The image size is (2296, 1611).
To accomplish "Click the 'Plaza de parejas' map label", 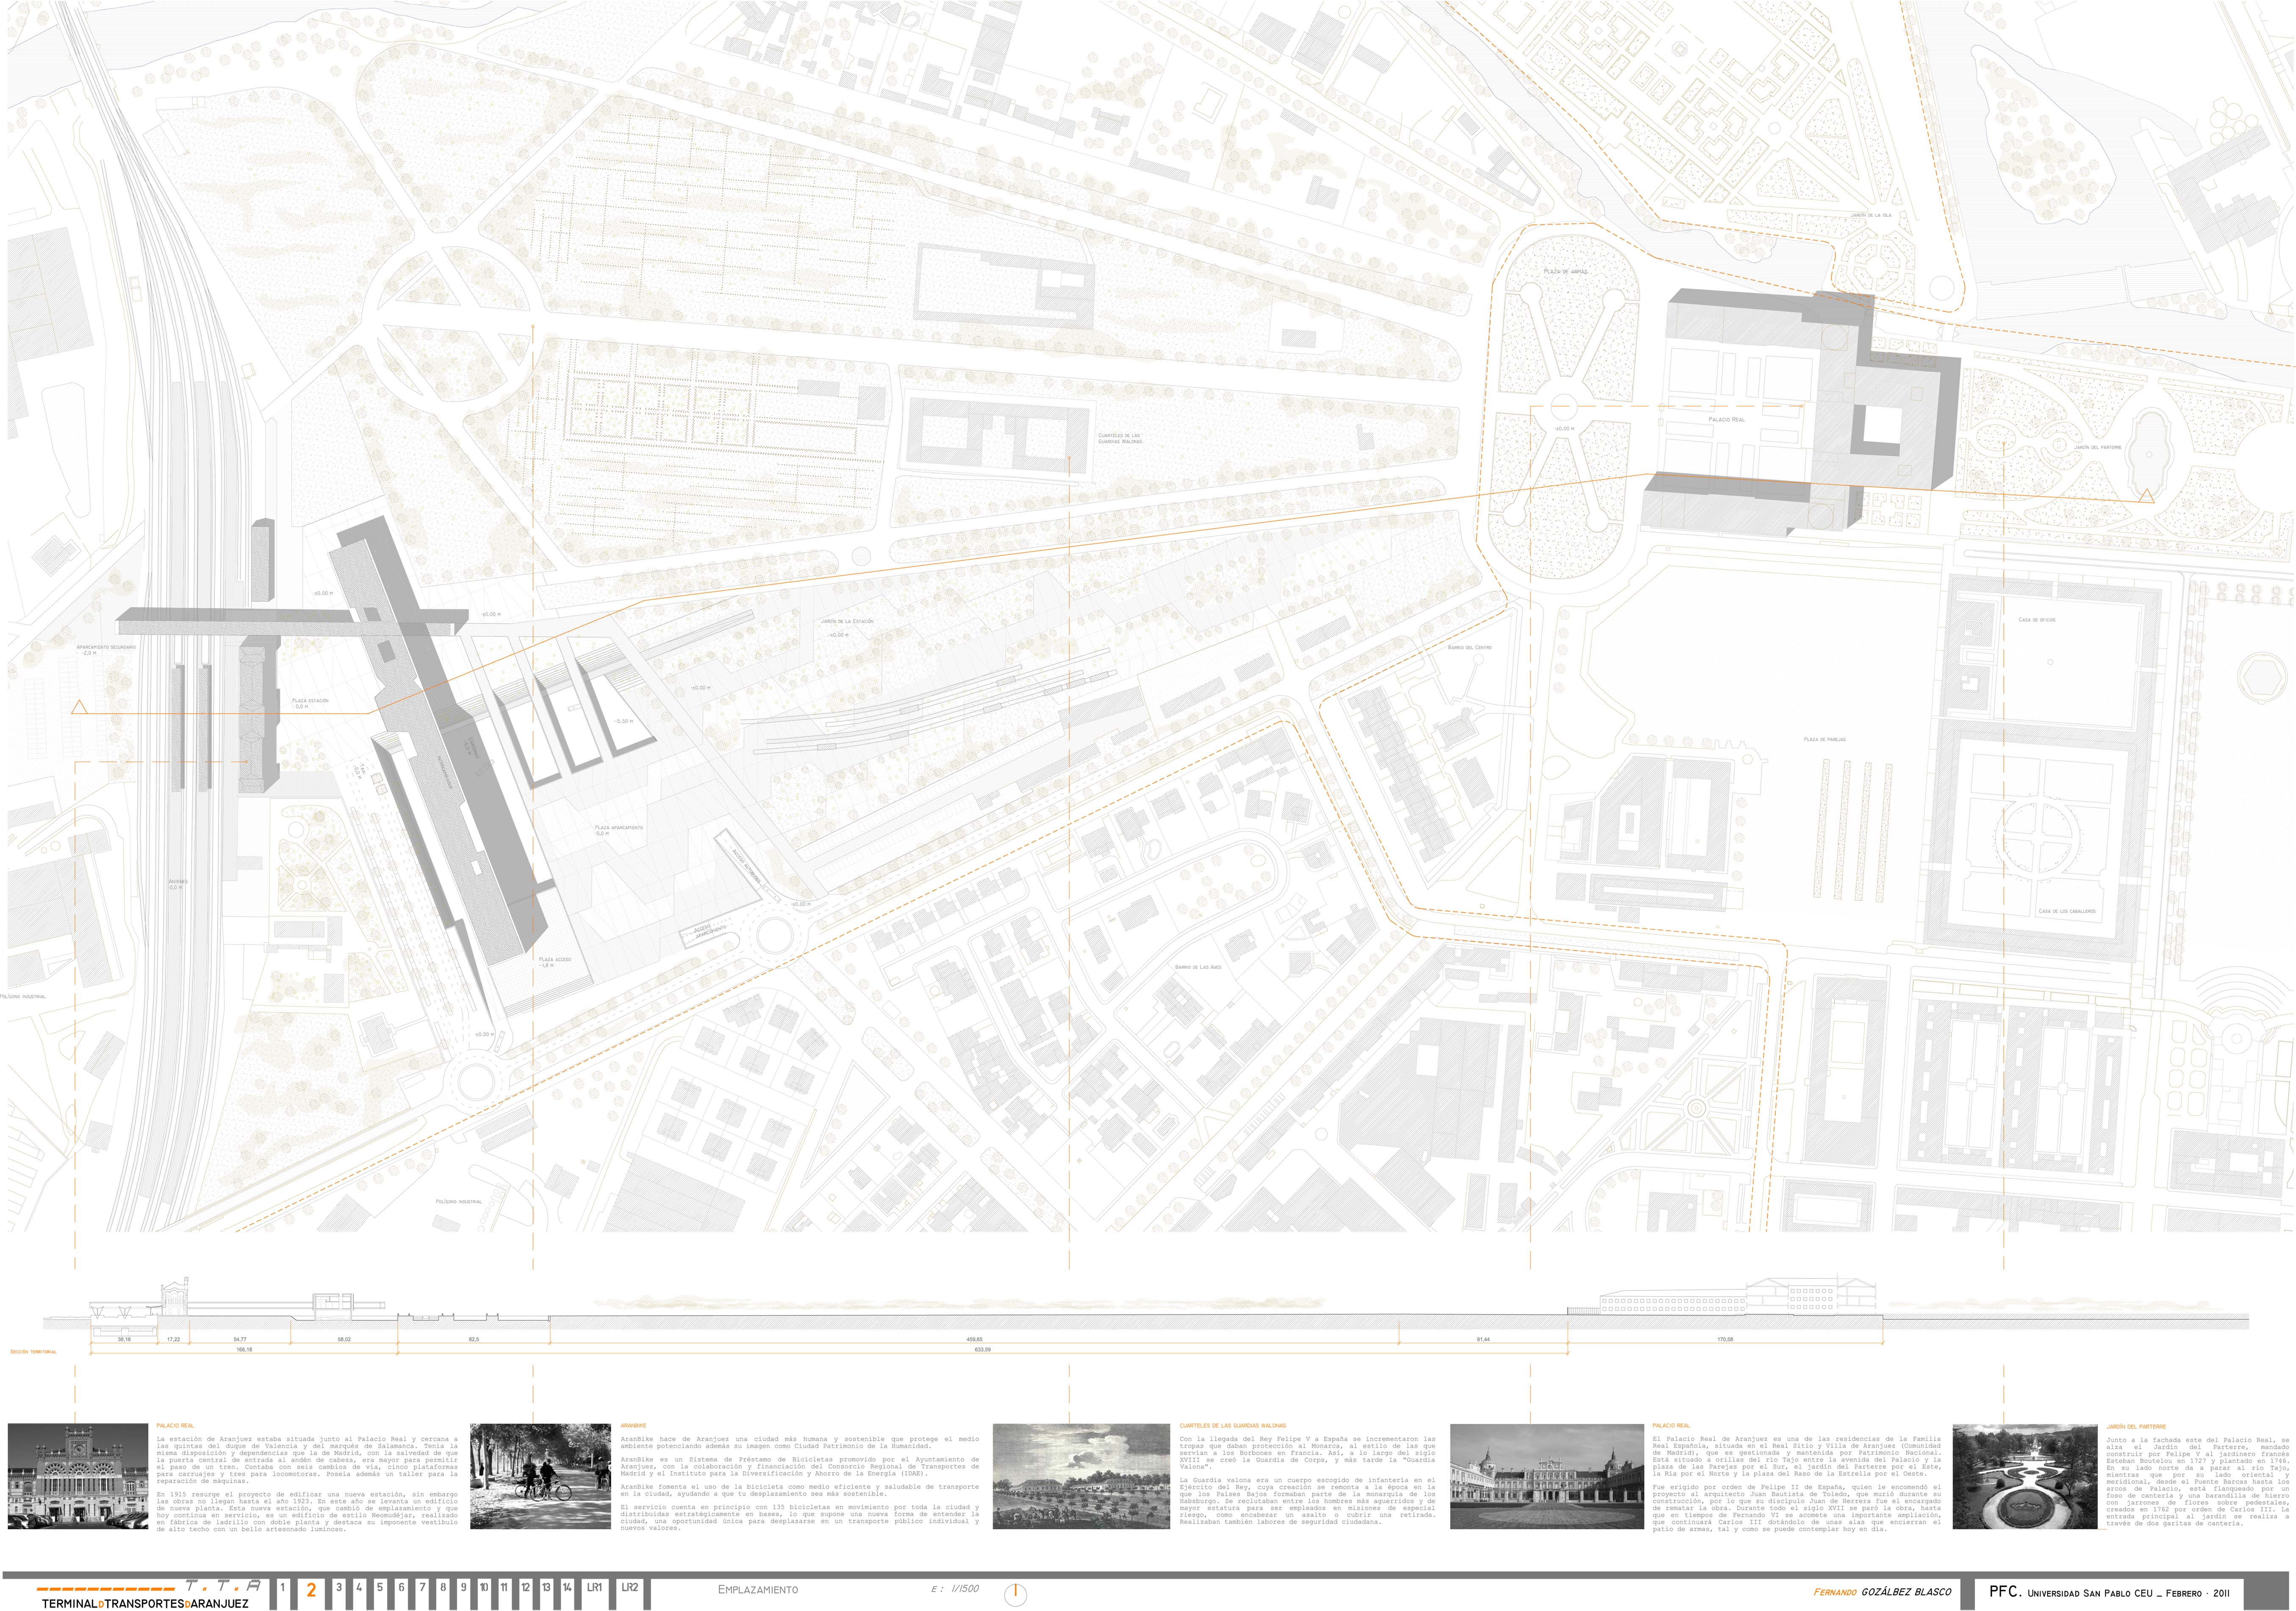I will click(1825, 739).
